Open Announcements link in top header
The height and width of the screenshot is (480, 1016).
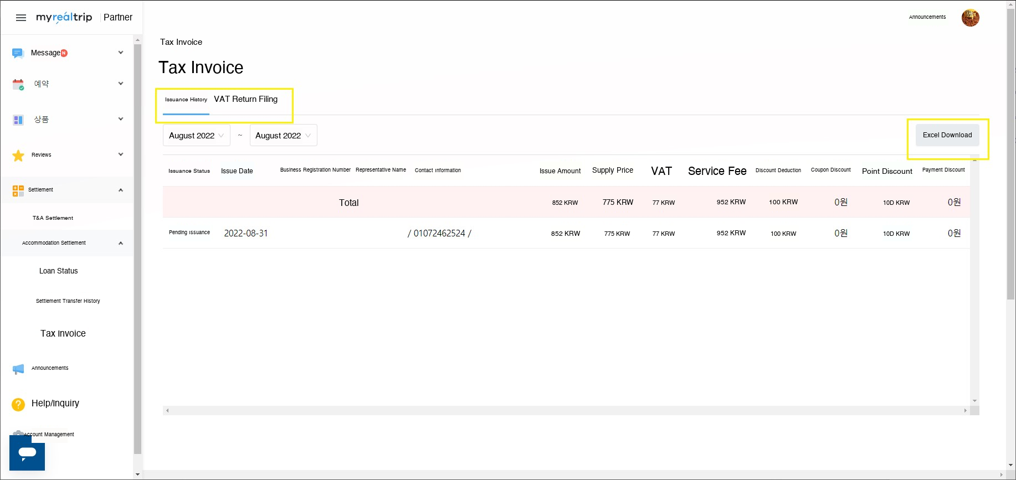[927, 17]
